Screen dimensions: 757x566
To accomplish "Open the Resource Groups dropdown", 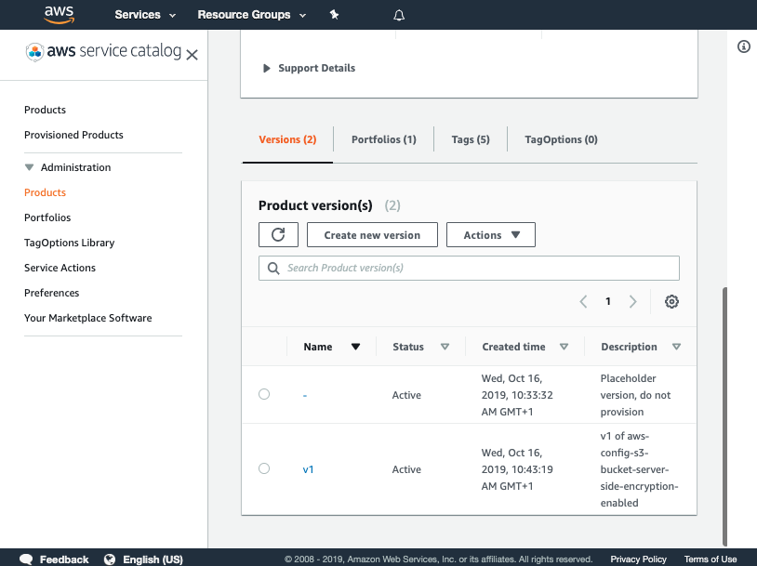I will click(251, 15).
